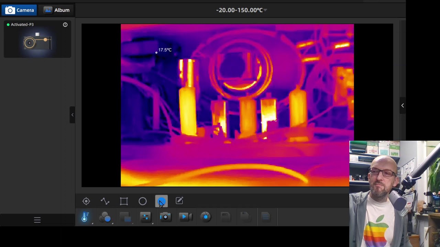Select the rectangle measurement tool

pos(124,201)
